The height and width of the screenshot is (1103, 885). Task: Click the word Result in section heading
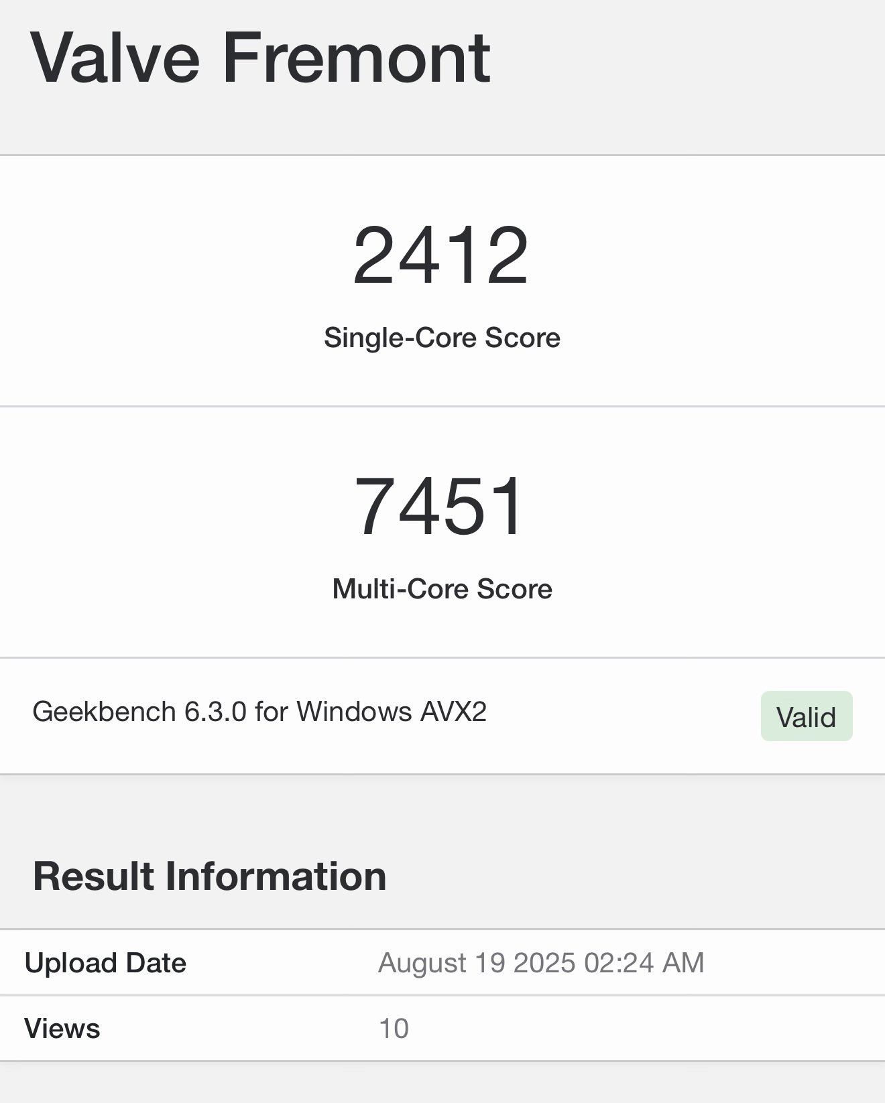click(94, 877)
